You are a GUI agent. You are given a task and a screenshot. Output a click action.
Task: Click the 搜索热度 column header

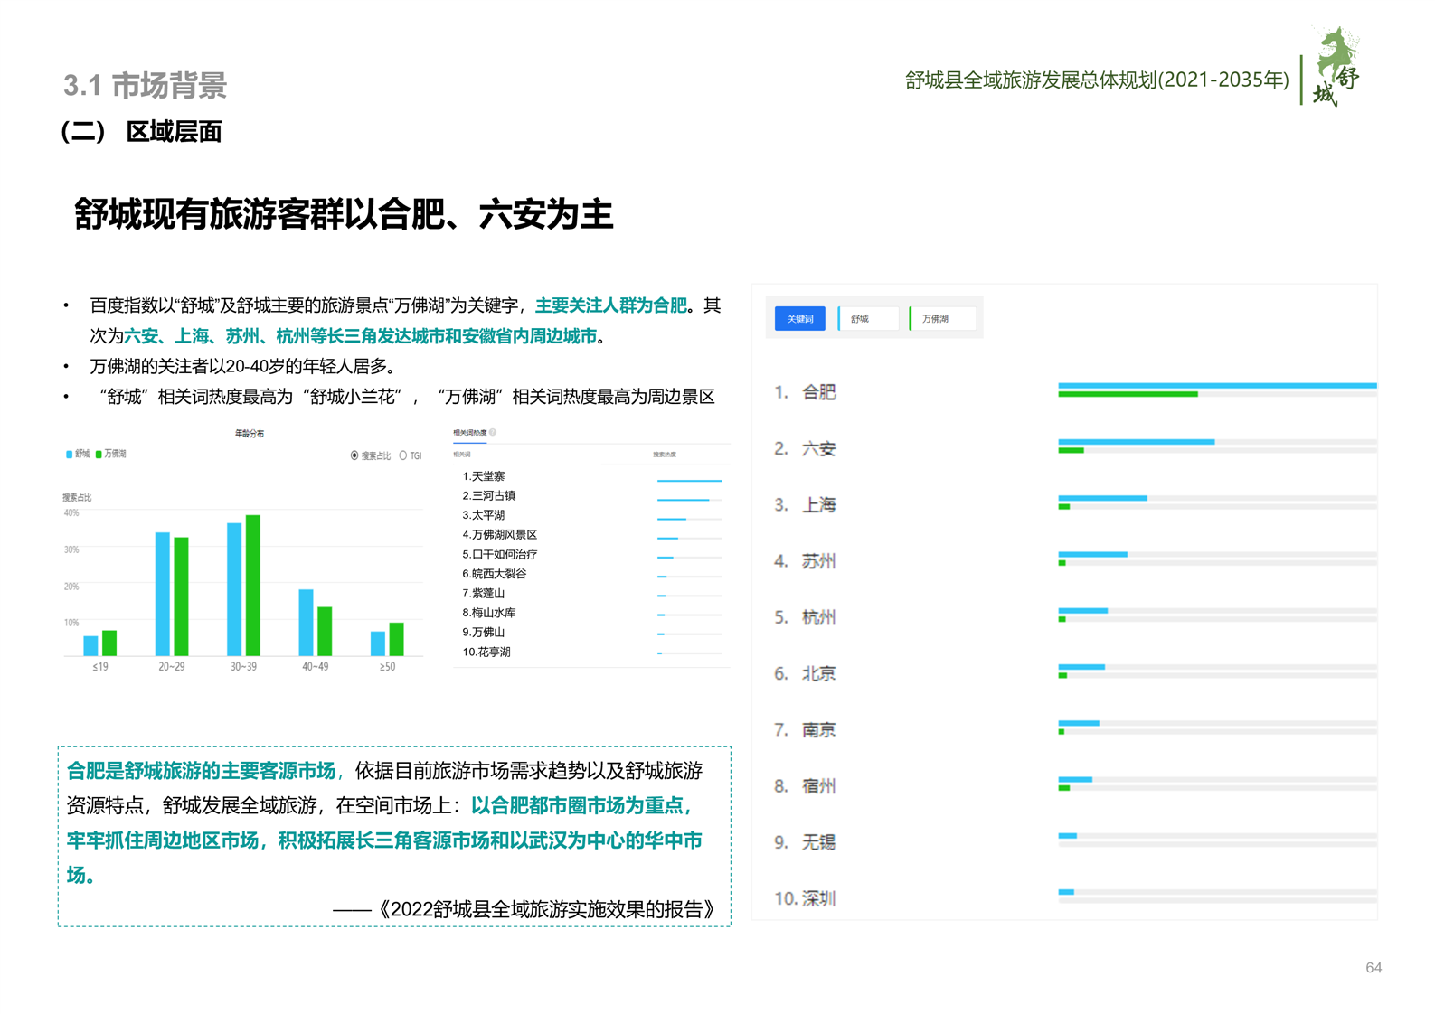coord(665,455)
